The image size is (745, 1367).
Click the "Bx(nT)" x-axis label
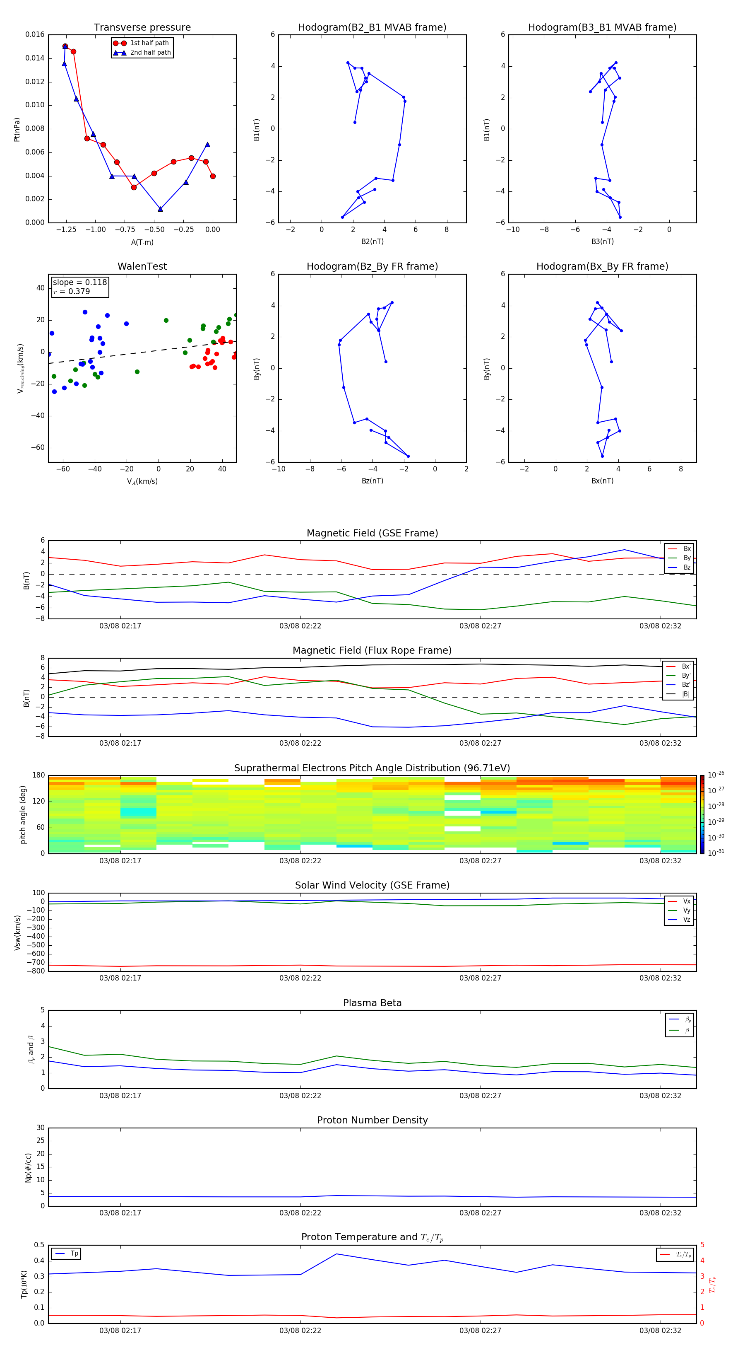tap(602, 481)
